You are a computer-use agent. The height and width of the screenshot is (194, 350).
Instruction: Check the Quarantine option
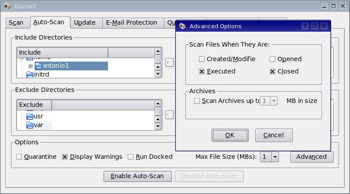pos(19,157)
